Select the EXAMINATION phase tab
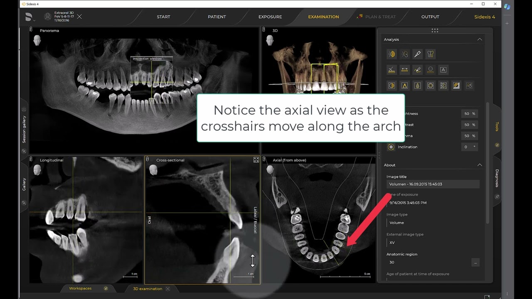This screenshot has width=532, height=299. click(323, 17)
